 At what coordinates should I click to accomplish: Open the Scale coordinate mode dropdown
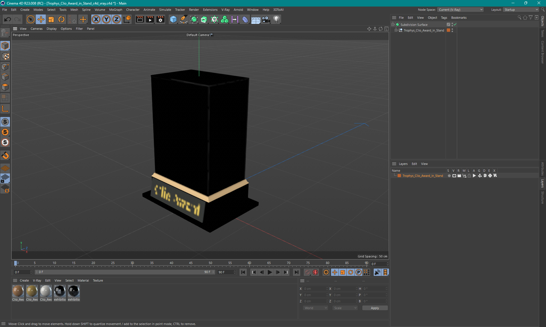click(x=345, y=308)
